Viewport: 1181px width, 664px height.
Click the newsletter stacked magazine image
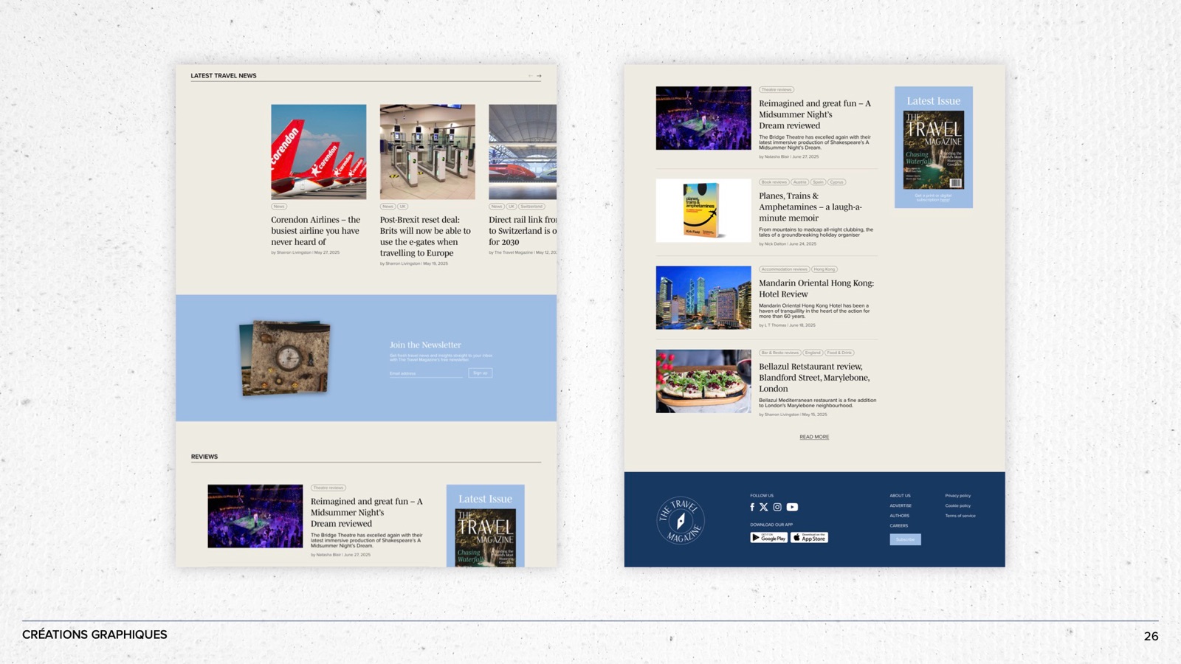pyautogui.click(x=285, y=357)
